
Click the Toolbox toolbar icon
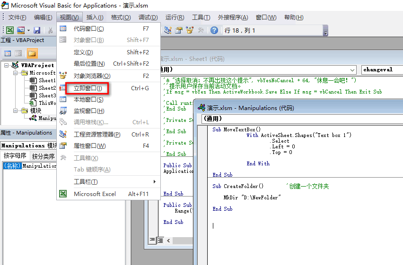(x=201, y=30)
